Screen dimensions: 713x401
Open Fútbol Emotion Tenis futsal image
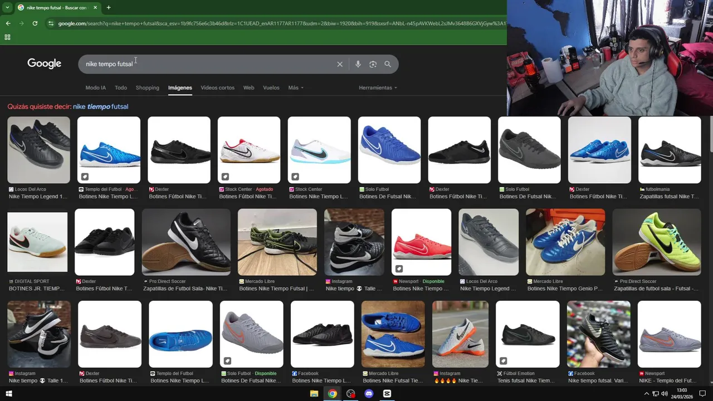pyautogui.click(x=528, y=334)
